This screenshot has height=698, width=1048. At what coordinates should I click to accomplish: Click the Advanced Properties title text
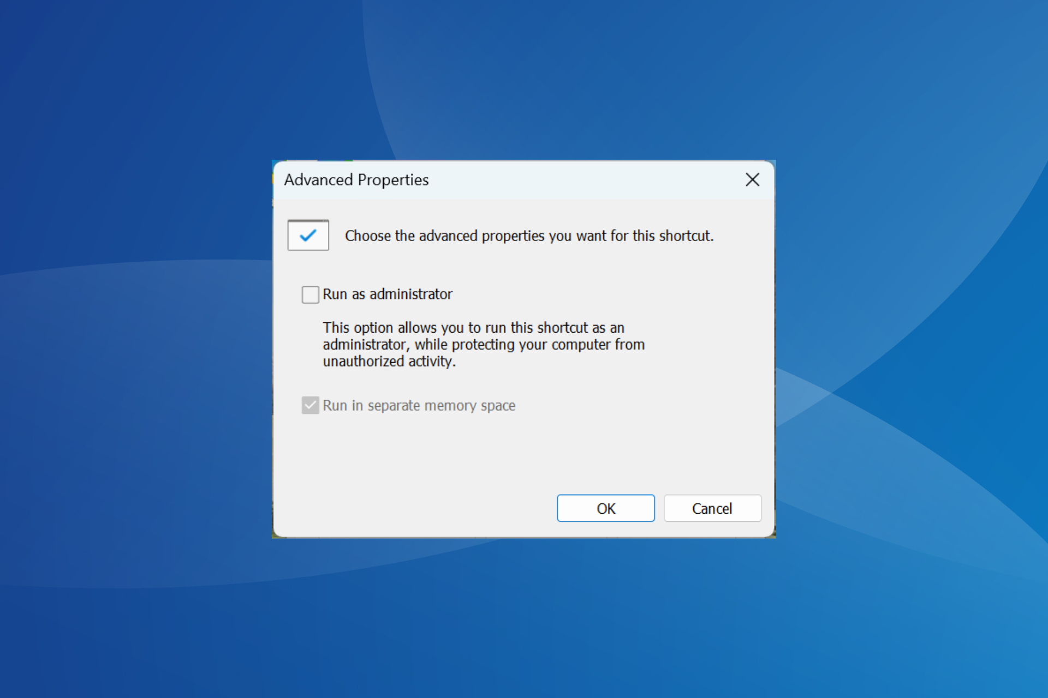coord(356,180)
